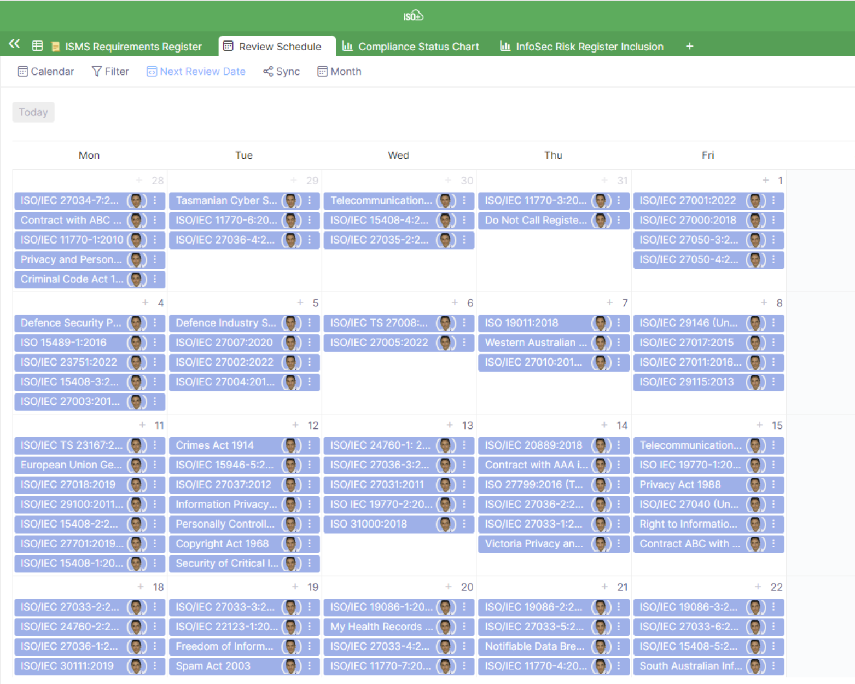Click the table grid icon in header
This screenshot has width=855, height=684.
(37, 47)
